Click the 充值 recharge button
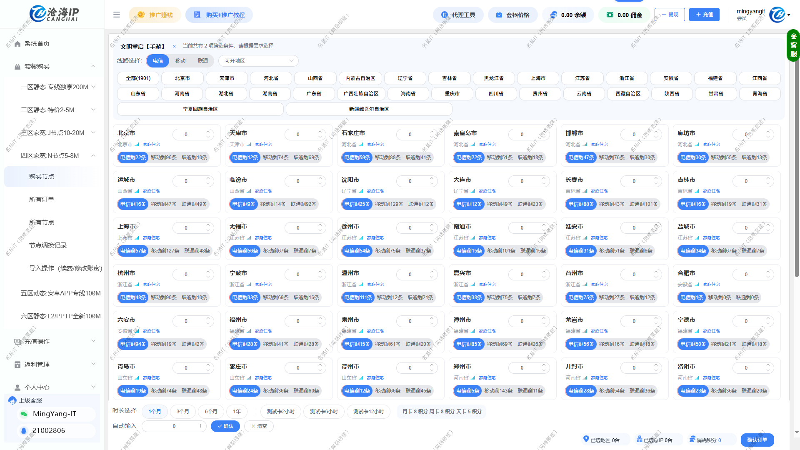800x450 pixels. [704, 15]
